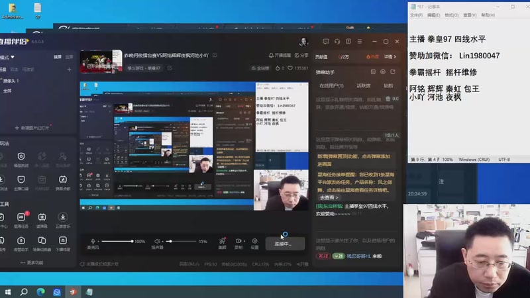Click the 去查看 link in the task notice
This screenshot has height=298, width=530.
pos(329,197)
